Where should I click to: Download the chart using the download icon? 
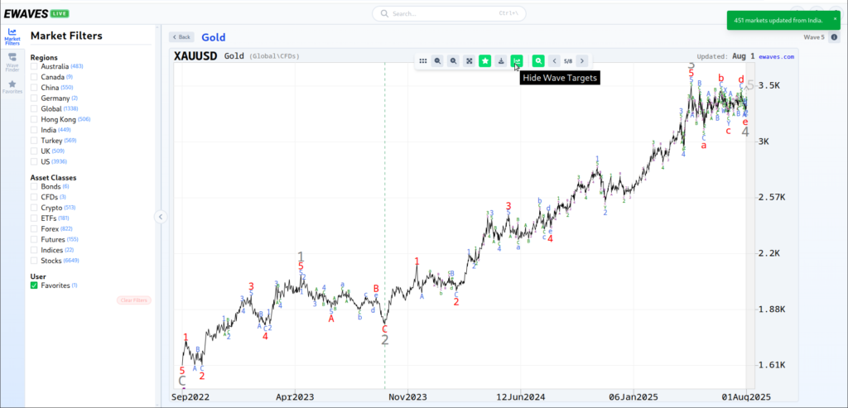point(501,60)
